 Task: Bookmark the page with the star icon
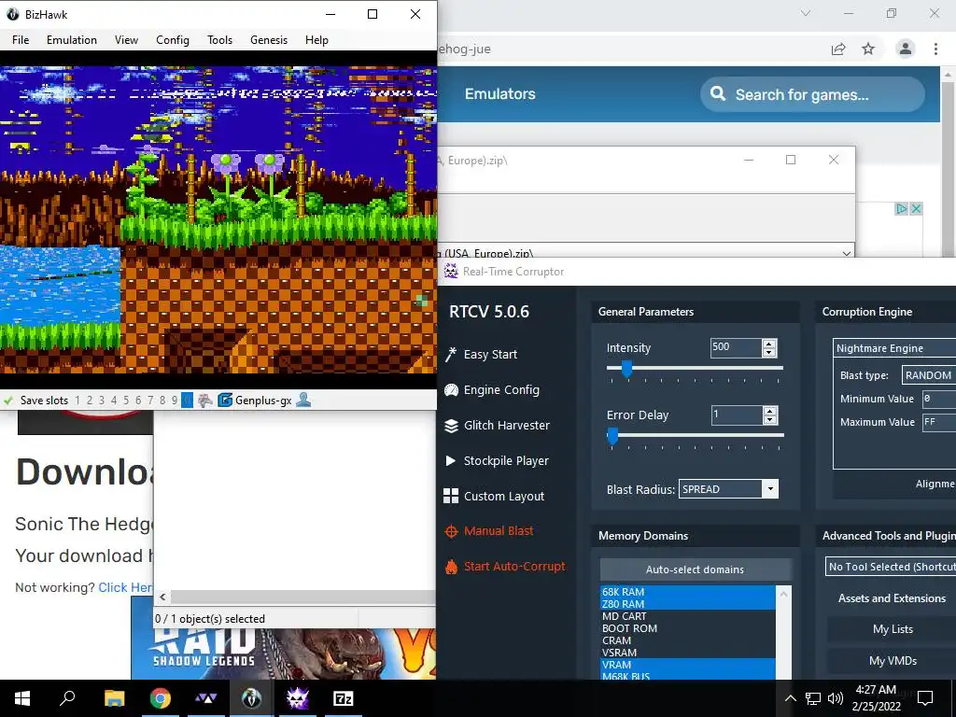pos(868,49)
